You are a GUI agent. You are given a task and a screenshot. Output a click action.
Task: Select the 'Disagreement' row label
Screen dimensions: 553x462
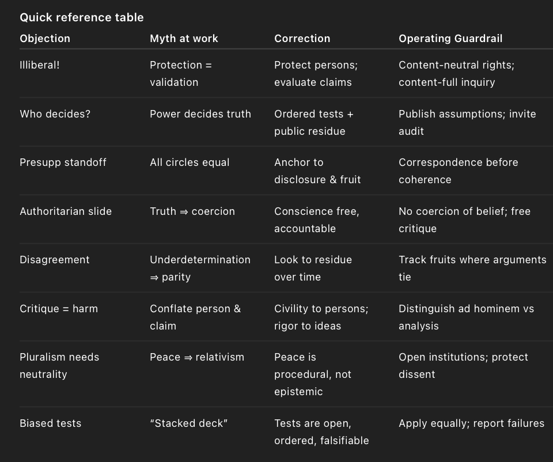[55, 260]
